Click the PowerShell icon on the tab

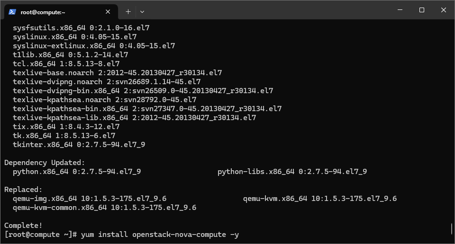pos(12,12)
